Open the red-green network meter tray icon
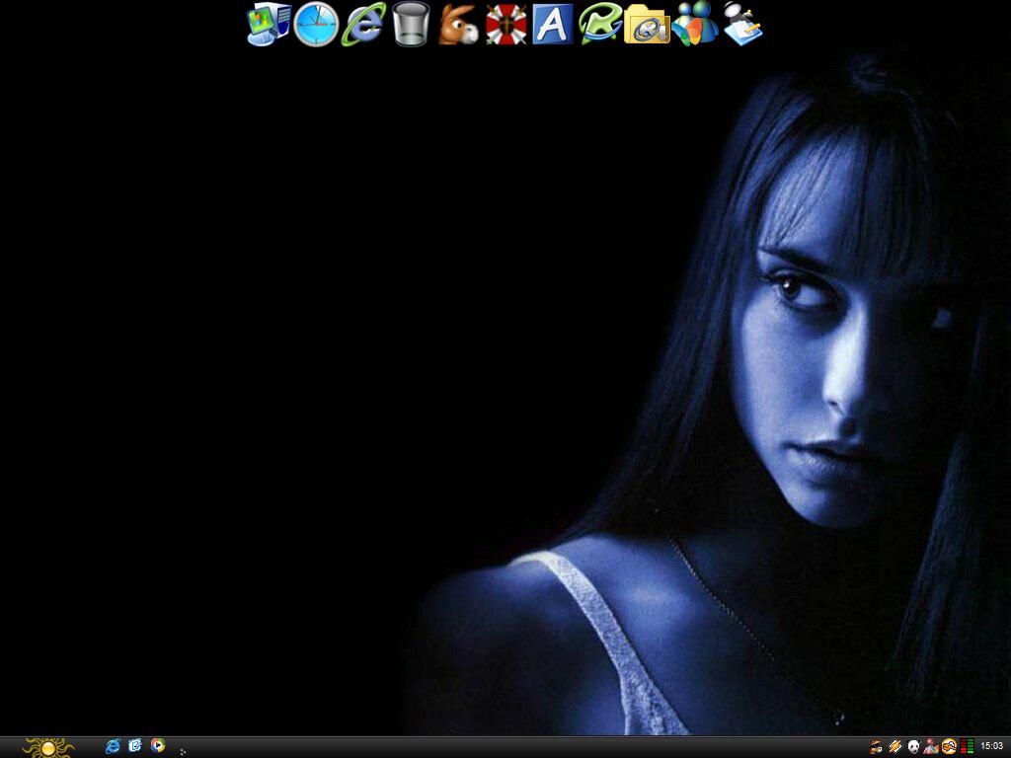Viewport: 1011px width, 758px height. tap(966, 747)
